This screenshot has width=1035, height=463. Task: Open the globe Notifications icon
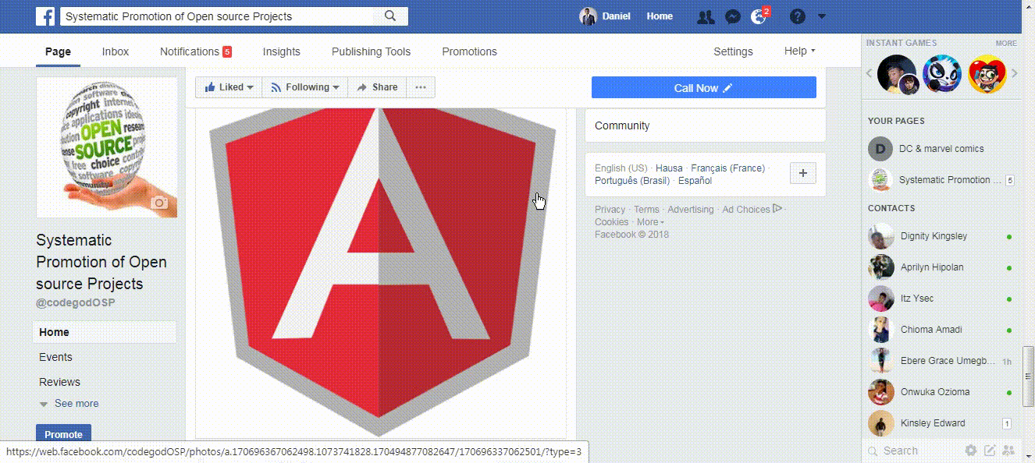point(759,16)
